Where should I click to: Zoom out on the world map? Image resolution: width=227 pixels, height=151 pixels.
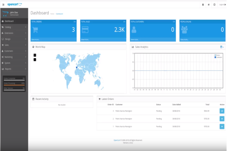pyautogui.click(x=35, y=60)
